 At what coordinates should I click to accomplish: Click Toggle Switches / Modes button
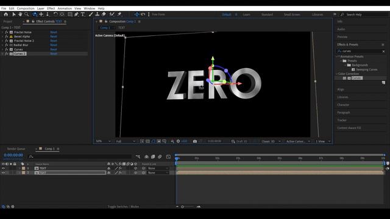pyautogui.click(x=123, y=207)
